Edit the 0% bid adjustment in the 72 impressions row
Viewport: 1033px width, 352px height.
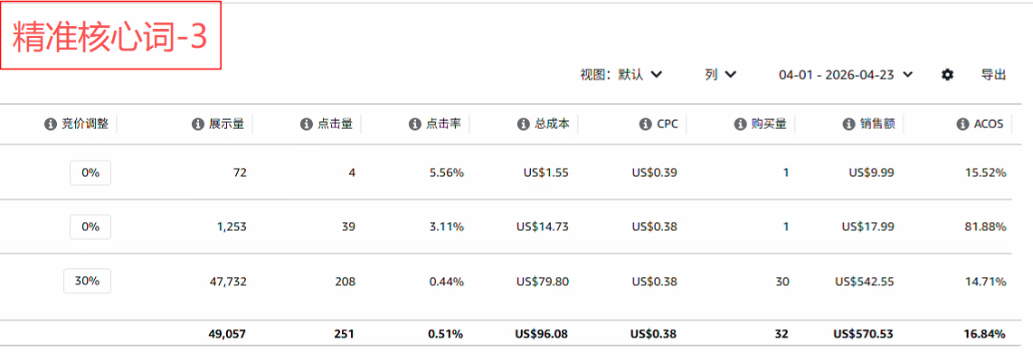90,173
